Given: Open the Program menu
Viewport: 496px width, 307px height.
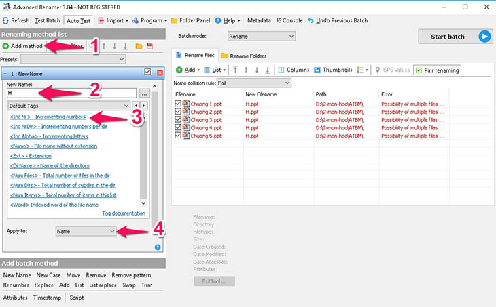Looking at the screenshot, I should pos(149,20).
